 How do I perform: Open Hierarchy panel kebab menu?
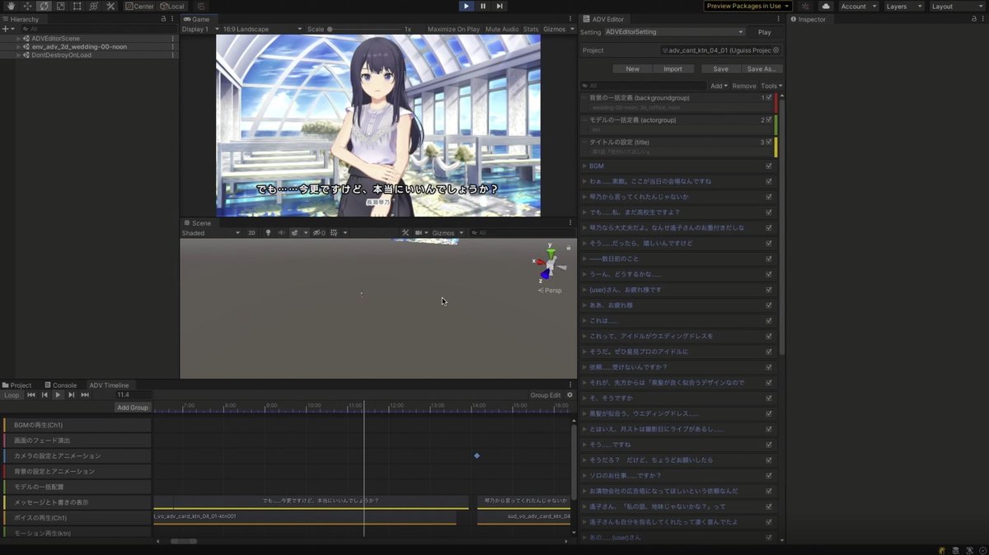(171, 19)
